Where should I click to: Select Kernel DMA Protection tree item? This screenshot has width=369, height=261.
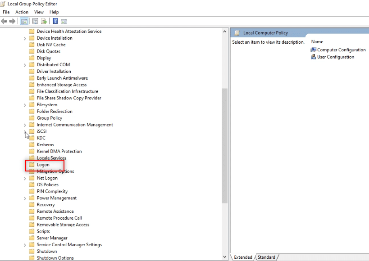point(59,151)
